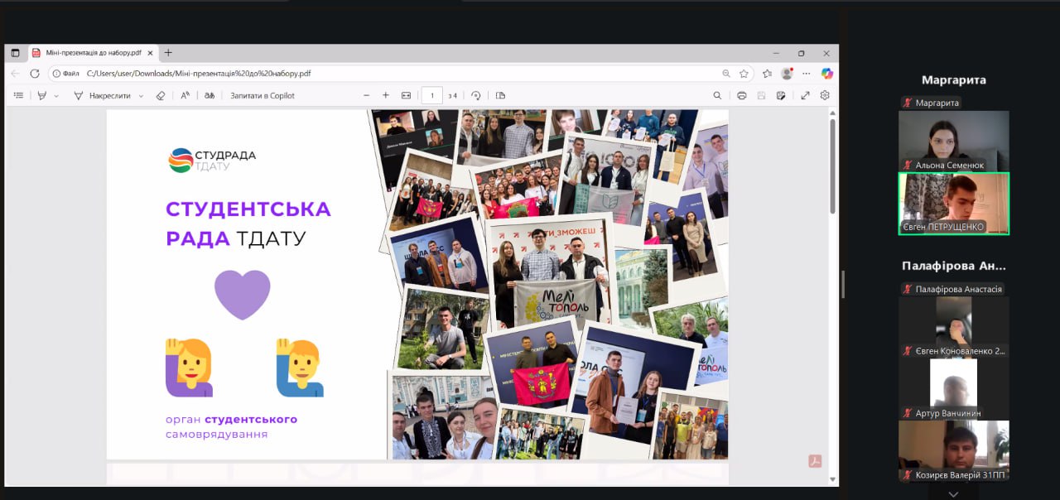
Task: Select Артур Ванчинин video tile
Action: [953, 389]
